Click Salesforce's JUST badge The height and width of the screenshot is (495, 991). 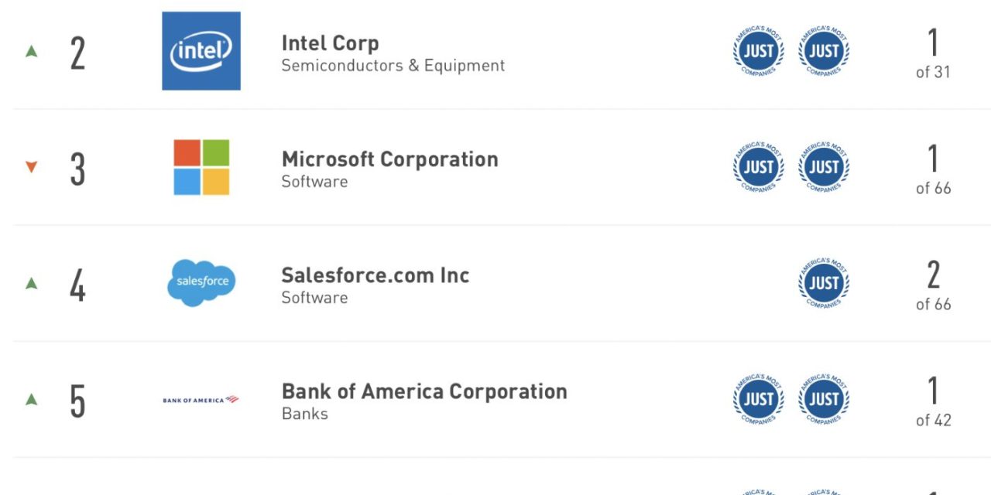click(824, 283)
